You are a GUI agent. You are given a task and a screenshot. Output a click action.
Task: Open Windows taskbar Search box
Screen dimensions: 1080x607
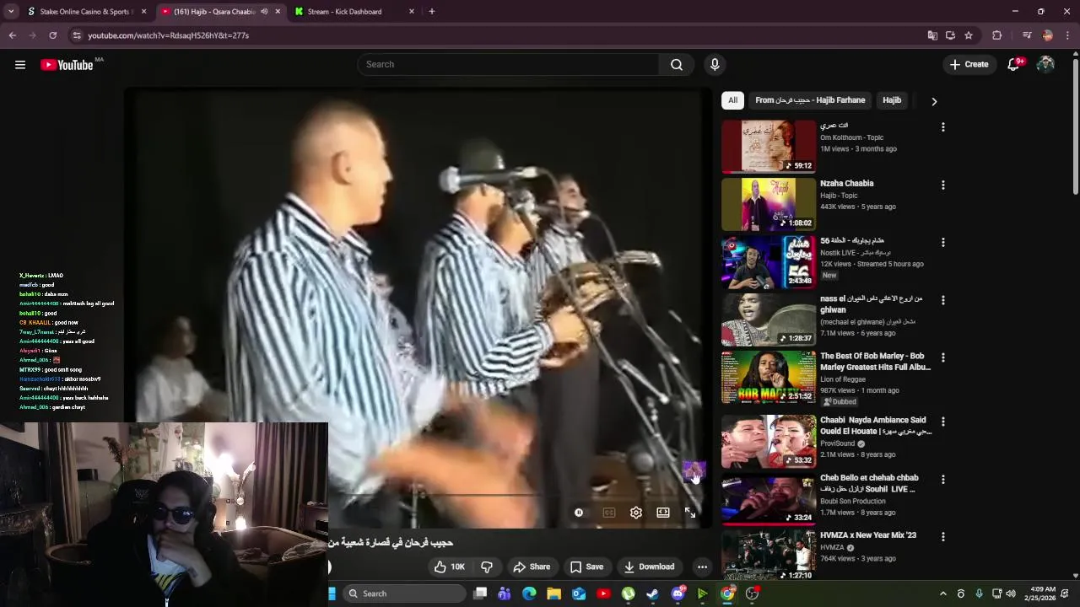coord(405,594)
